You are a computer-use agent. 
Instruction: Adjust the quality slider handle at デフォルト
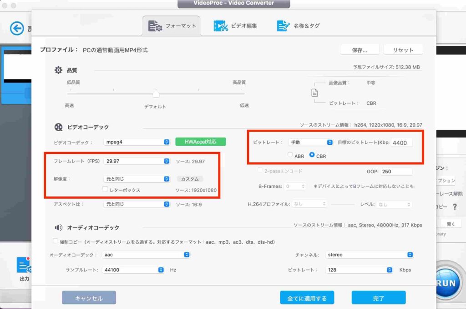156,93
